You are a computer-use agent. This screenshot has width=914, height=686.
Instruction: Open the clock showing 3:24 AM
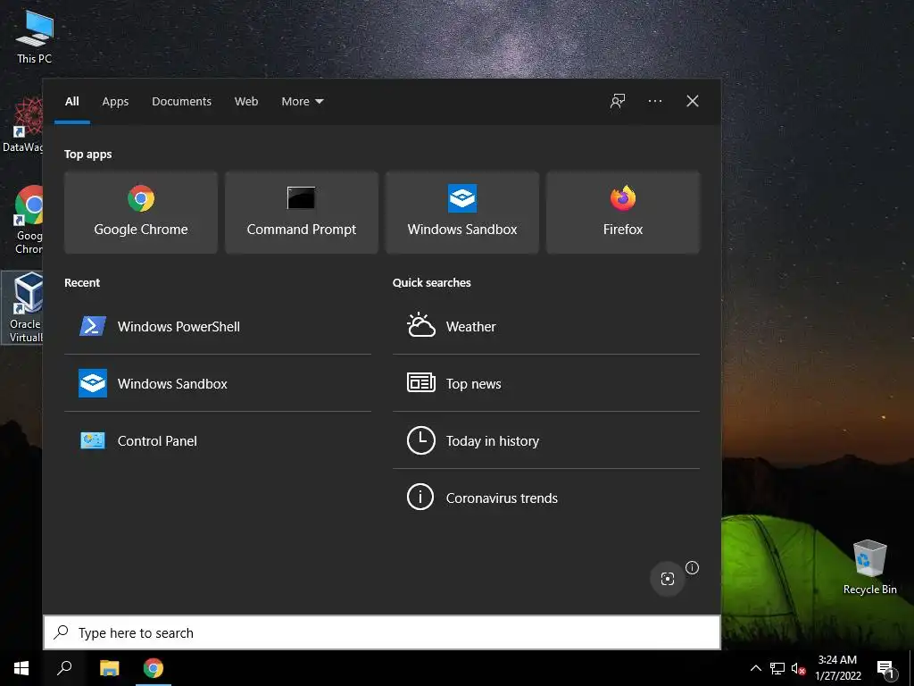pos(837,668)
